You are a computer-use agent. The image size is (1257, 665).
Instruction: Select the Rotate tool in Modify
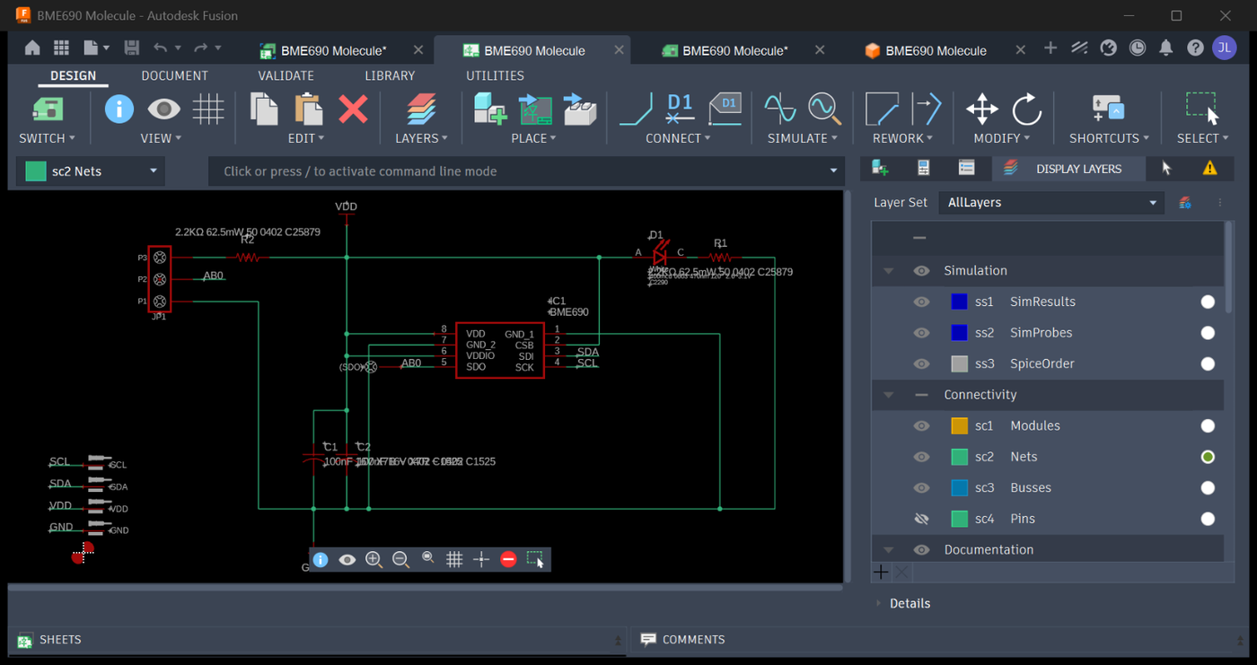pos(1026,109)
